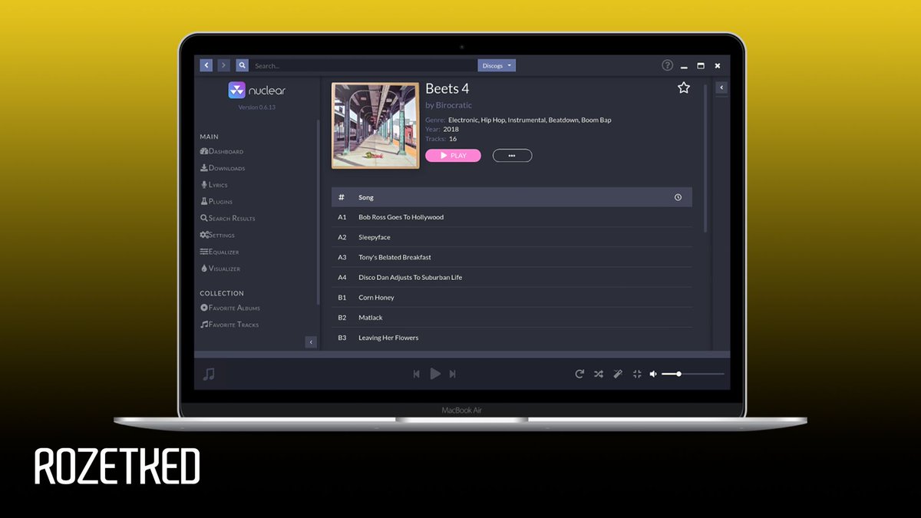Mute the volume speaker icon
This screenshot has height=518, width=921.
click(x=653, y=374)
